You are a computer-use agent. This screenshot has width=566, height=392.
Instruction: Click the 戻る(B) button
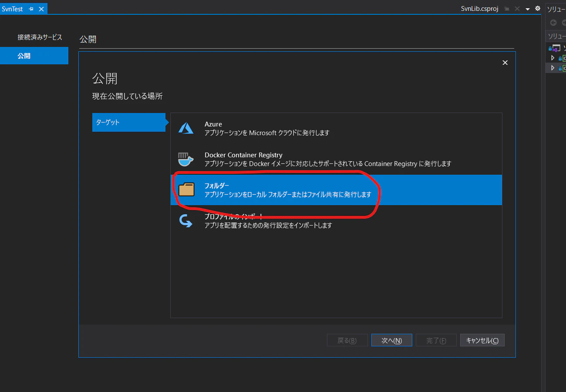(x=347, y=340)
